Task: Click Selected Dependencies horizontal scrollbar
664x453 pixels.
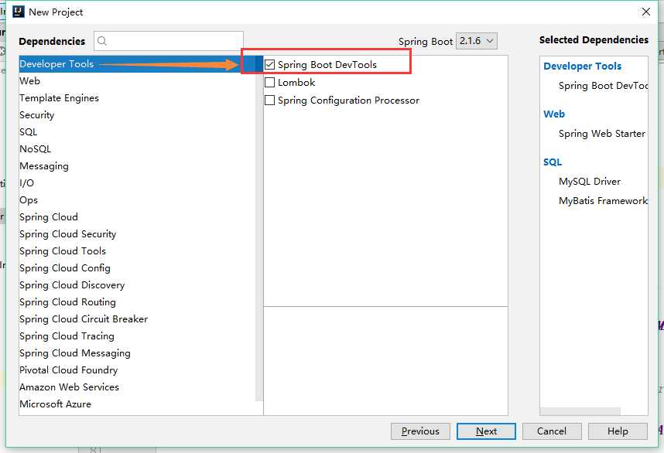Action: pos(580,411)
